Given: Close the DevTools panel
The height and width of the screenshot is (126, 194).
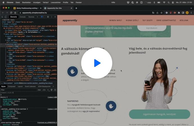Looking at the screenshot, I should [x=55, y=17].
